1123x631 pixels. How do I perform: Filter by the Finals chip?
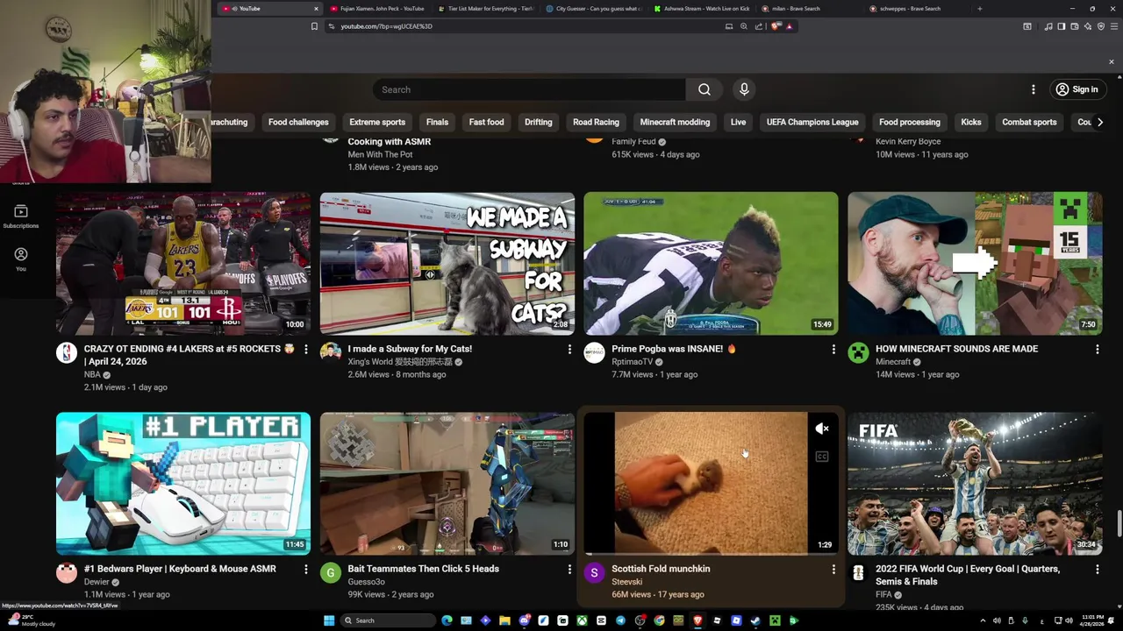click(437, 122)
